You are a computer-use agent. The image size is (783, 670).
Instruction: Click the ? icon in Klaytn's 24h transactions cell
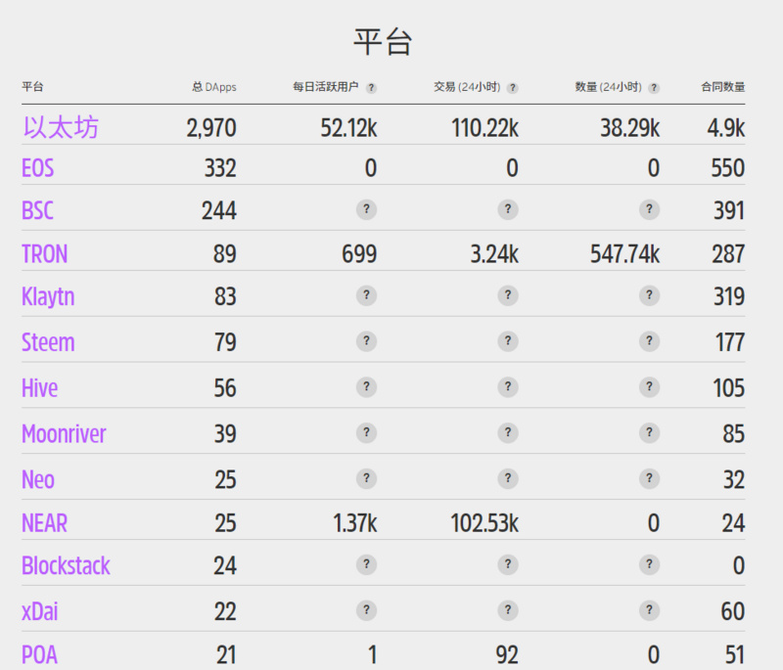(508, 295)
